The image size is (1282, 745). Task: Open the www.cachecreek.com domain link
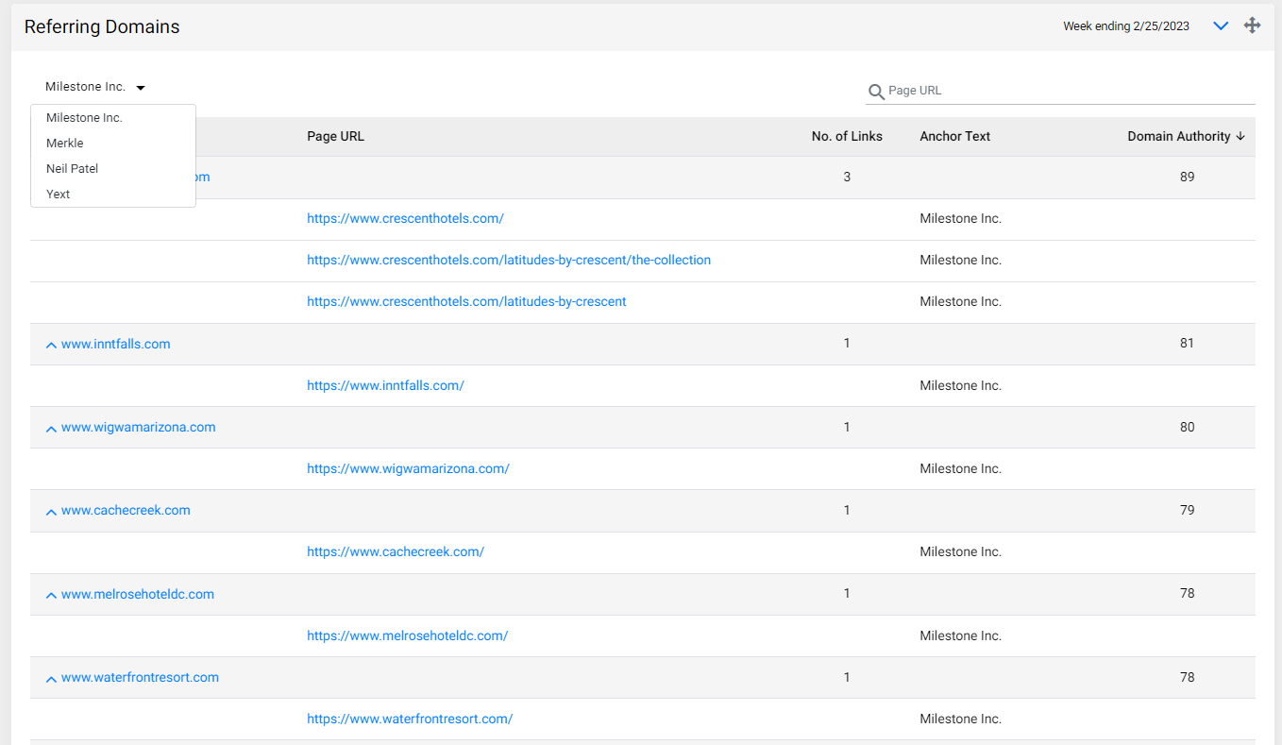[126, 510]
